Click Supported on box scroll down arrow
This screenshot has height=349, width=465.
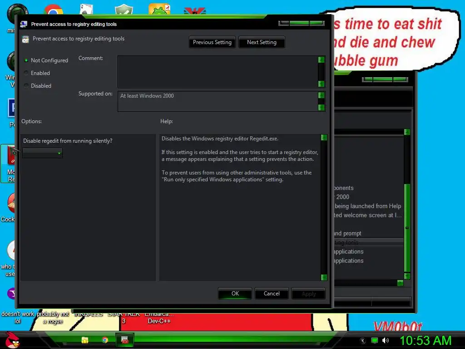pos(321,107)
